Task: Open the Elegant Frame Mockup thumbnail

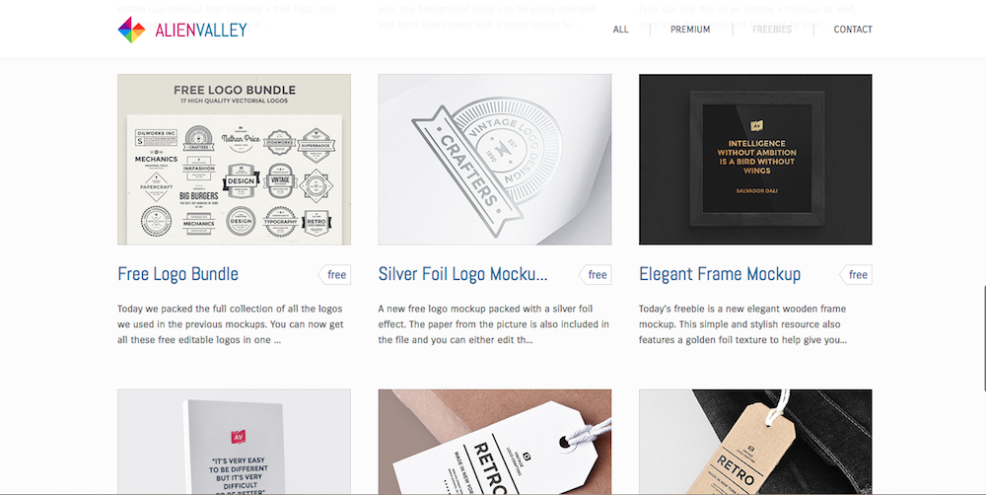Action: (x=755, y=159)
